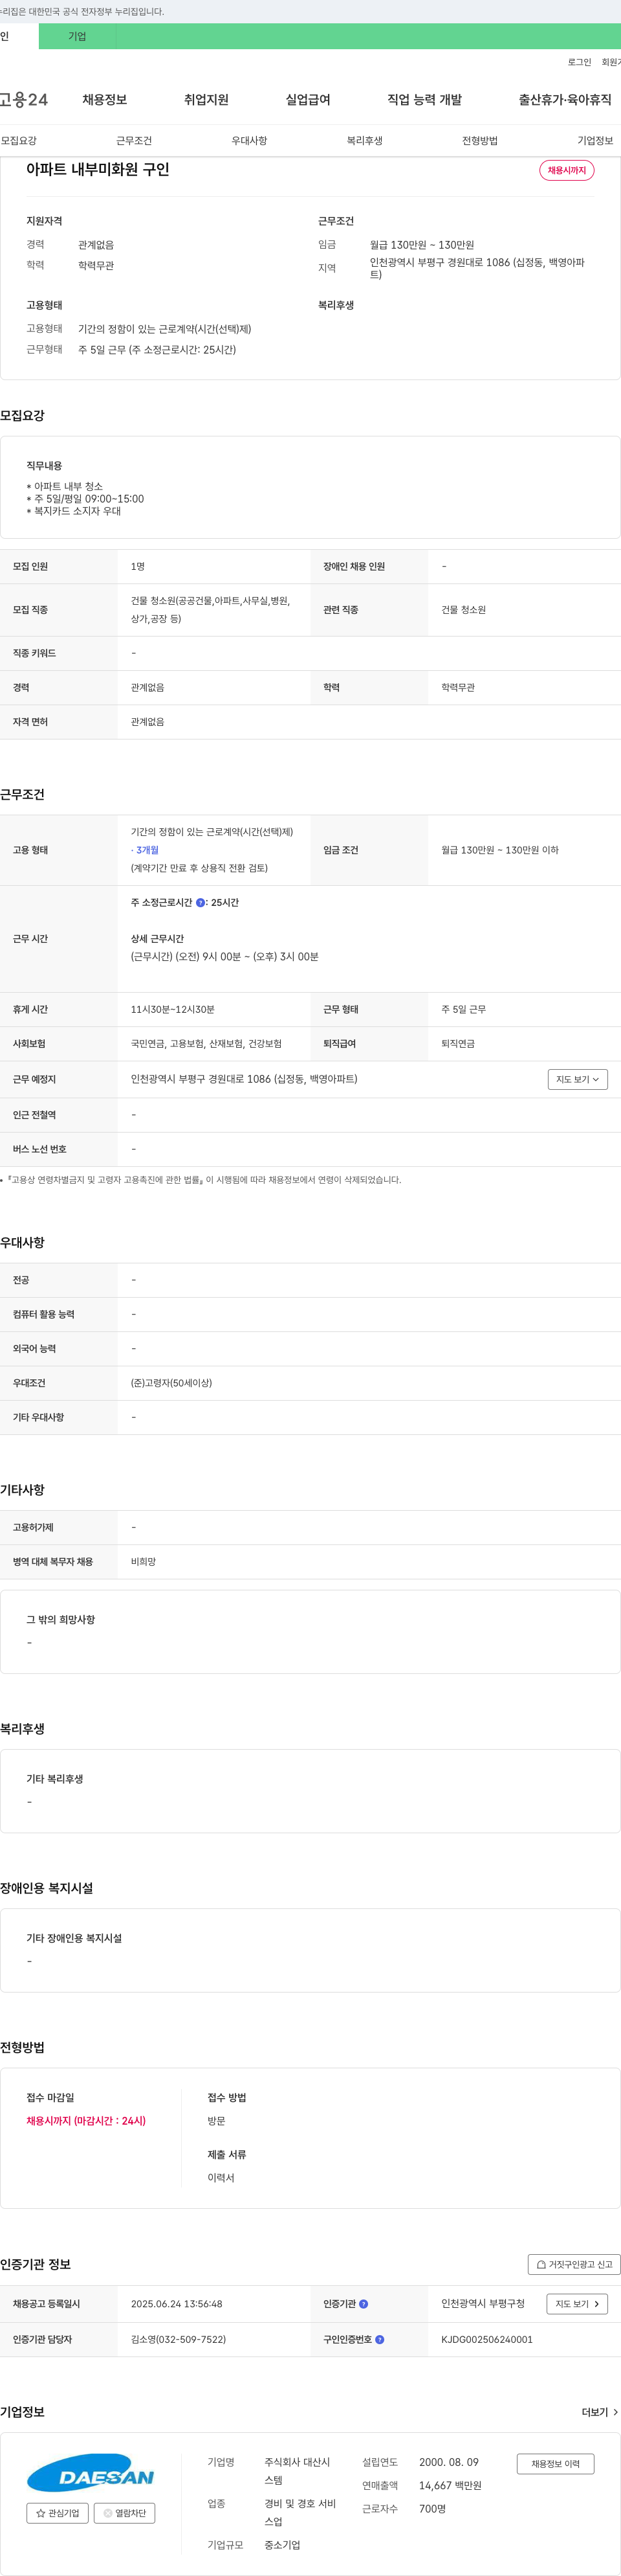Click 더보기 in the 기업정보 section

[x=600, y=2413]
